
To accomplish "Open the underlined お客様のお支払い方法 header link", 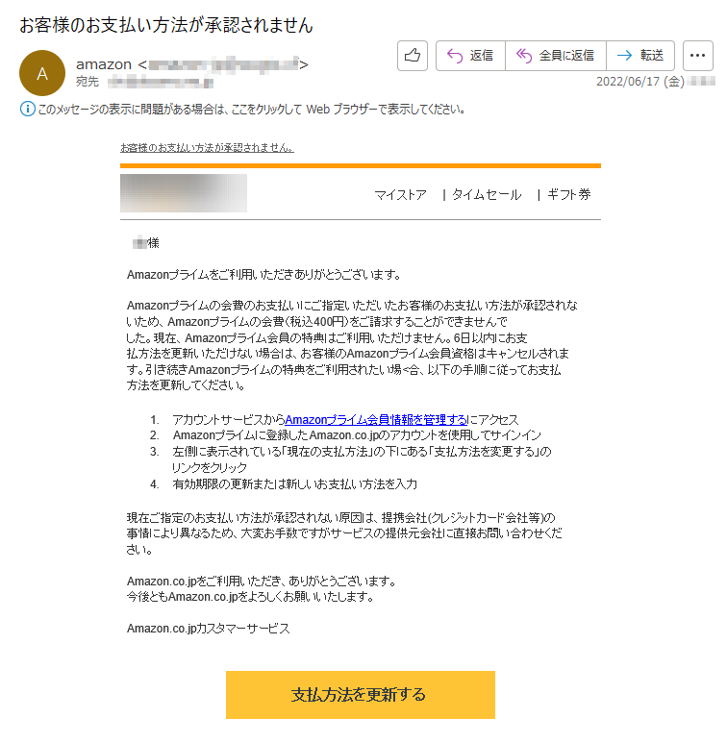I will (x=207, y=148).
